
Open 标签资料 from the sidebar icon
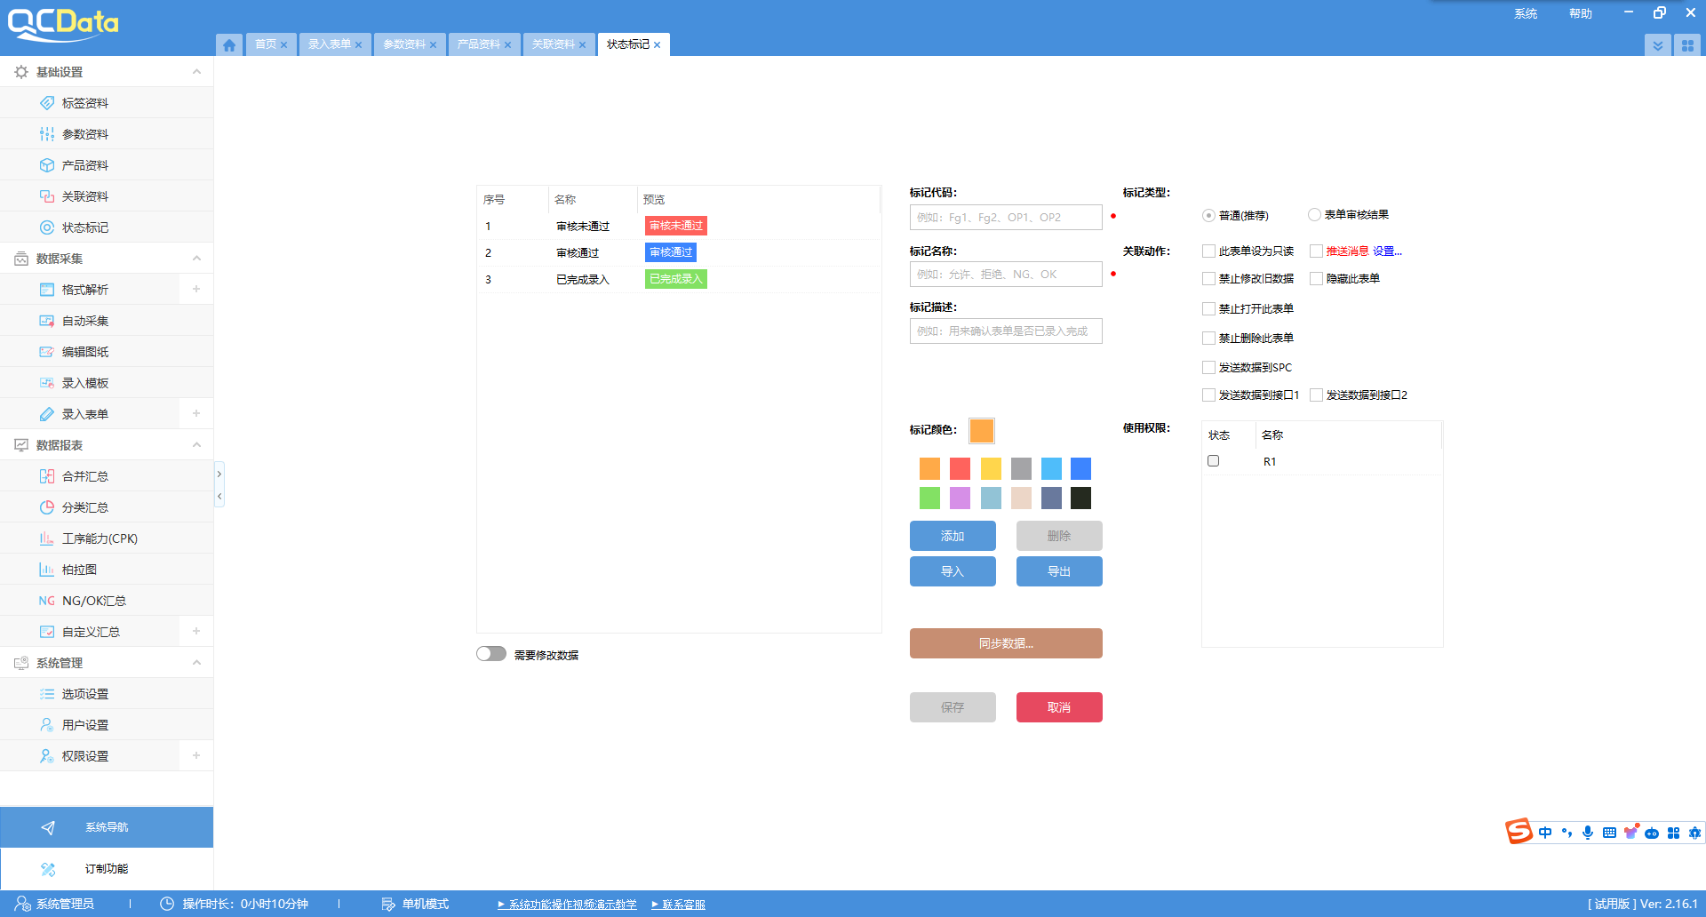point(47,103)
